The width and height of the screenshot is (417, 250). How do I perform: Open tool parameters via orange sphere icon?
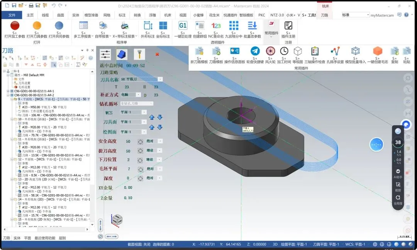(x=37, y=26)
